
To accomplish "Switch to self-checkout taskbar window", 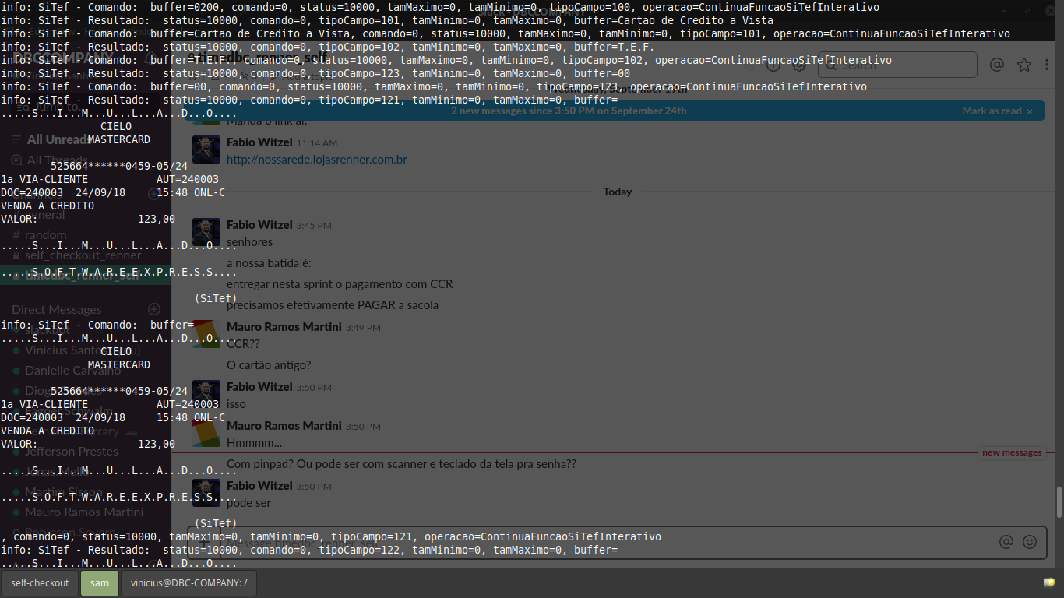I will 40,582.
